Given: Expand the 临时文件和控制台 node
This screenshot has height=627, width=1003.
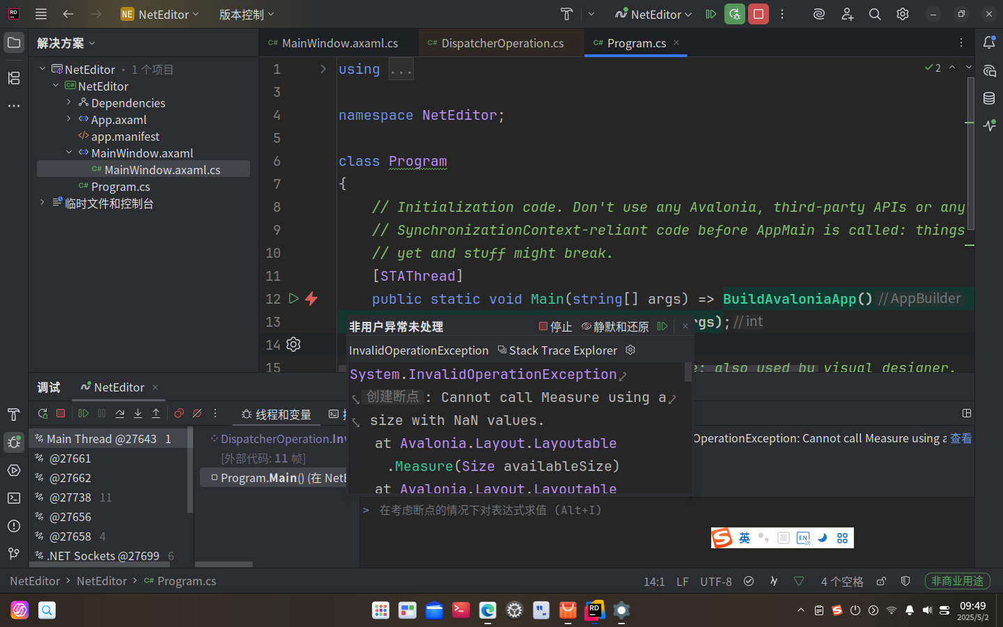Looking at the screenshot, I should (x=42, y=203).
